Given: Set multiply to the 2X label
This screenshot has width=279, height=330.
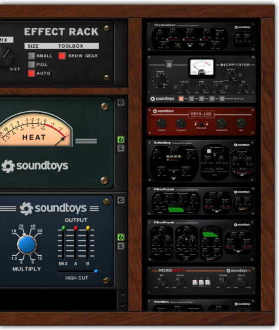Looking at the screenshot, I should click(21, 226).
